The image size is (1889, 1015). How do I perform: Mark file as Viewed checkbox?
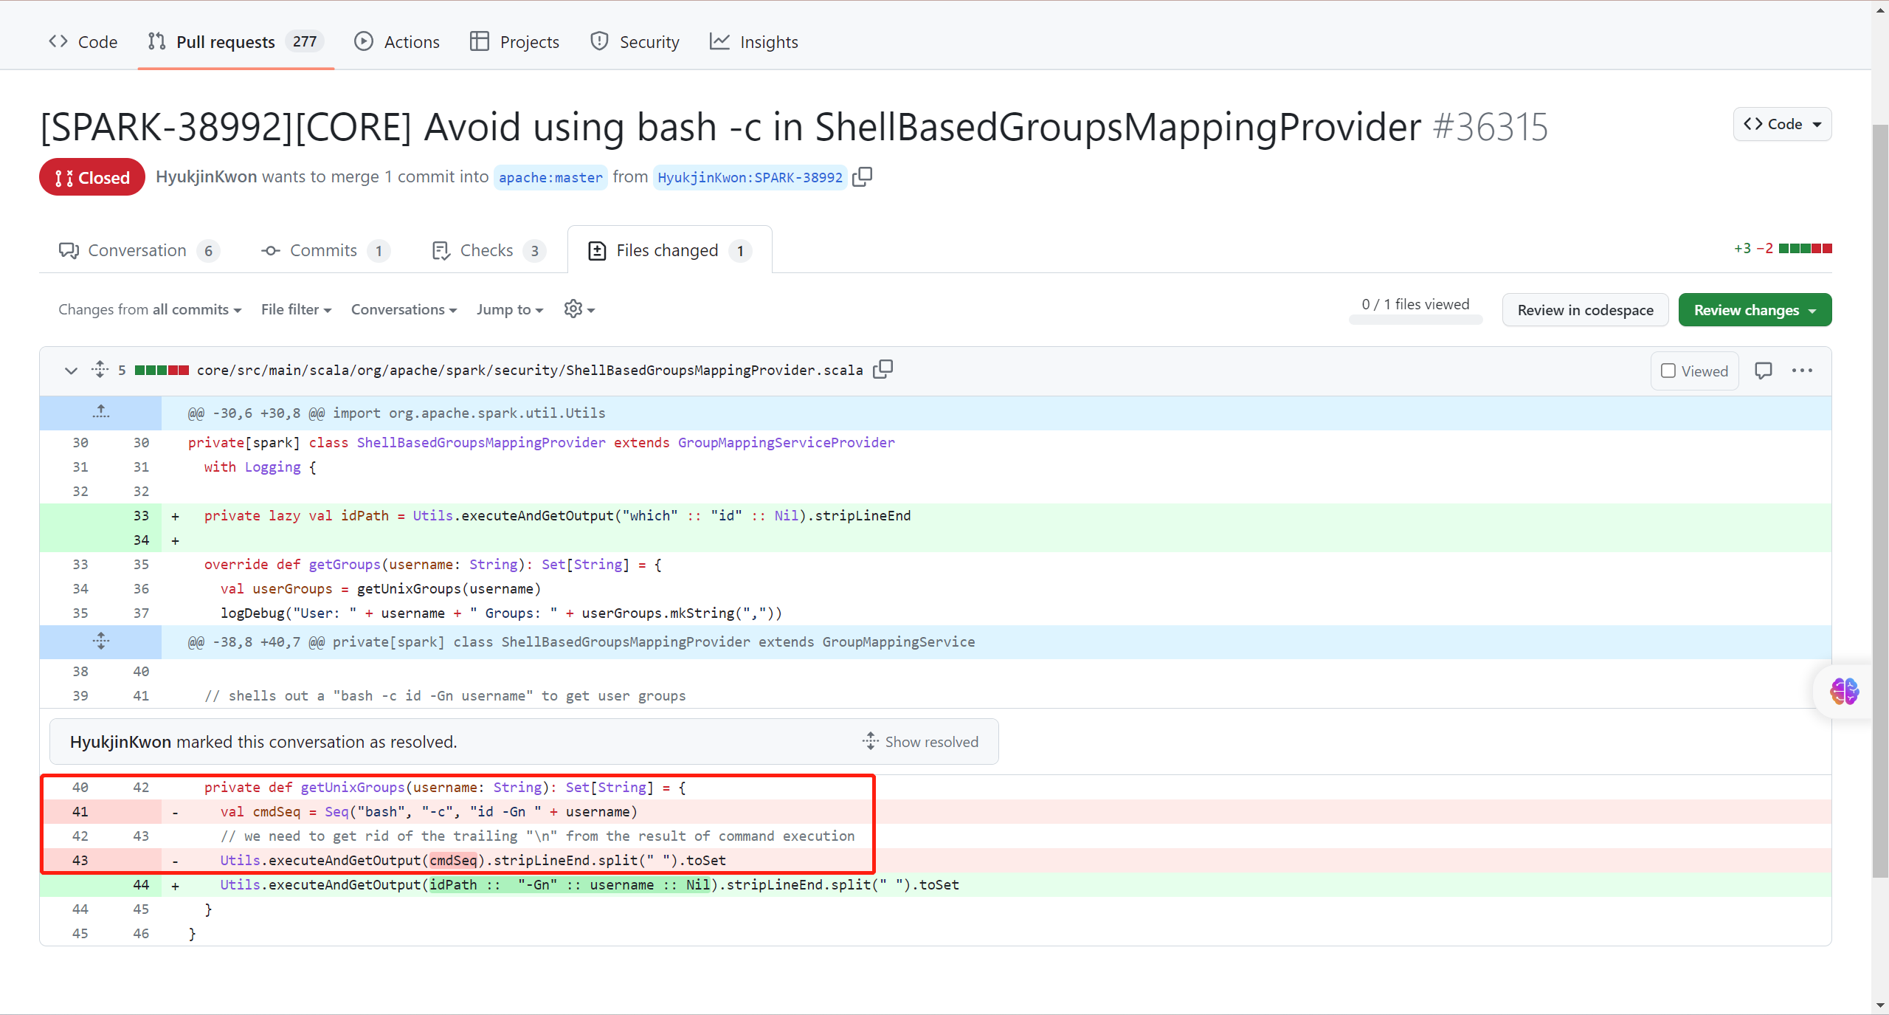point(1668,371)
